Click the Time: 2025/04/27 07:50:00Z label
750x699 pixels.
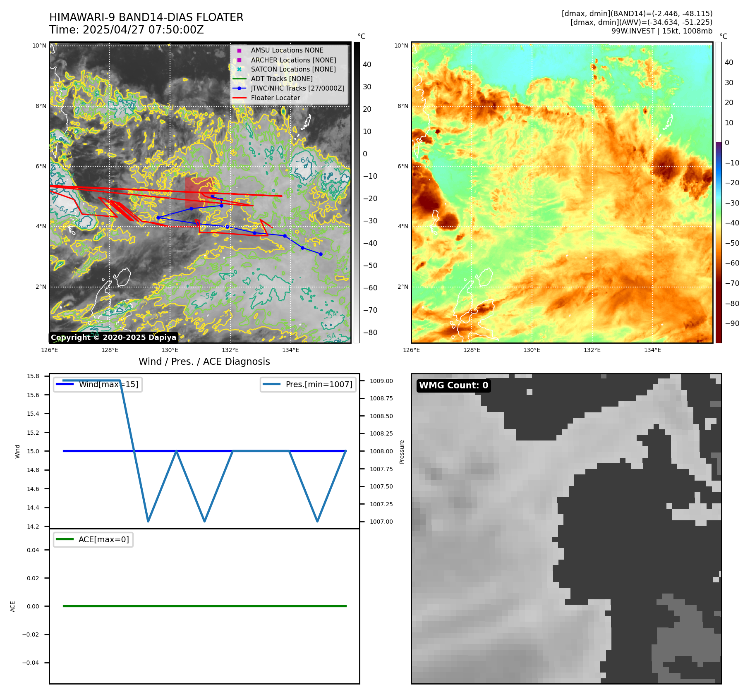pos(127,30)
